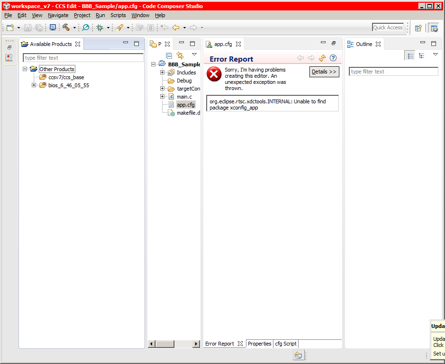Open the Project menu

(x=82, y=15)
